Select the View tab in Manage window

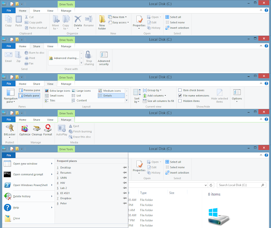pyautogui.click(x=50, y=120)
